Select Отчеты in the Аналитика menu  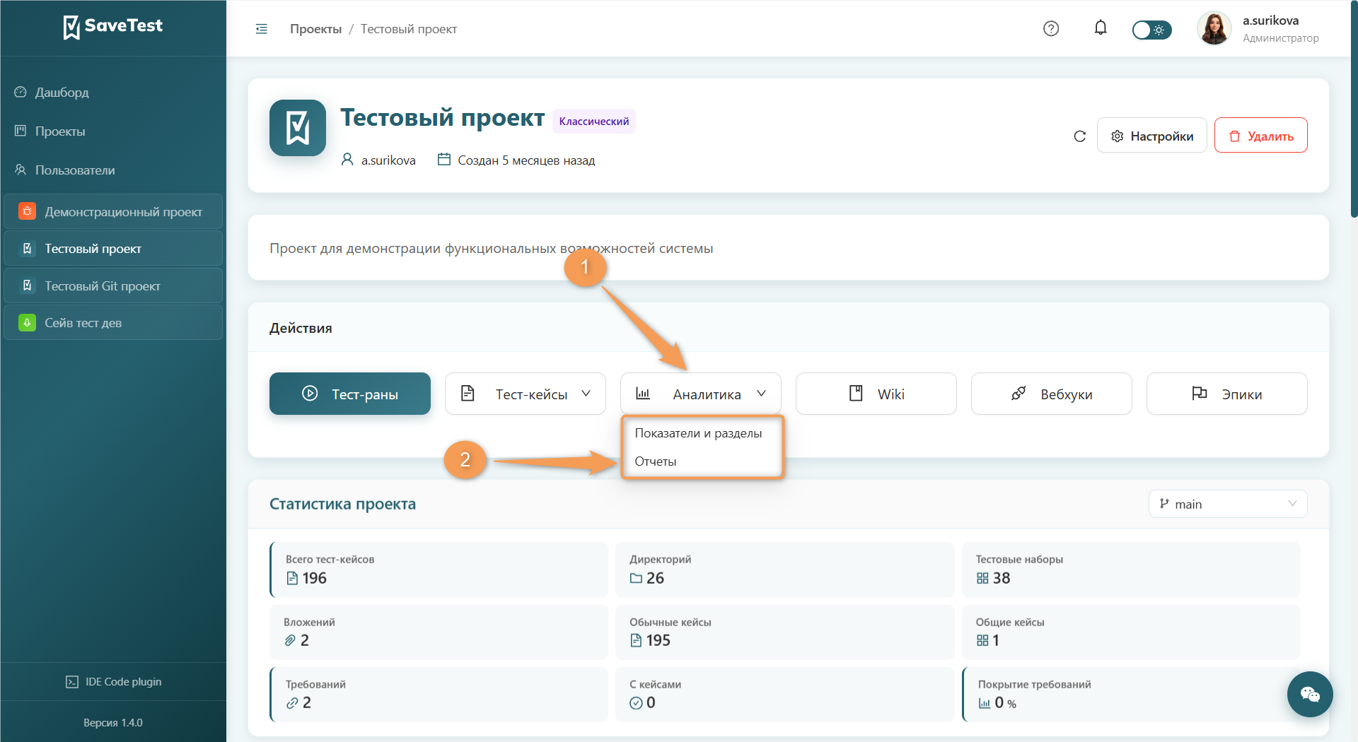point(656,461)
